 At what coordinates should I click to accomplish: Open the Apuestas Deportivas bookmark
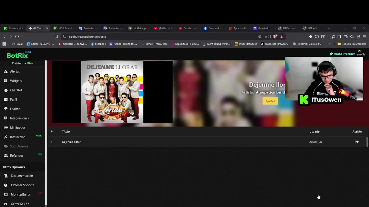(73, 44)
